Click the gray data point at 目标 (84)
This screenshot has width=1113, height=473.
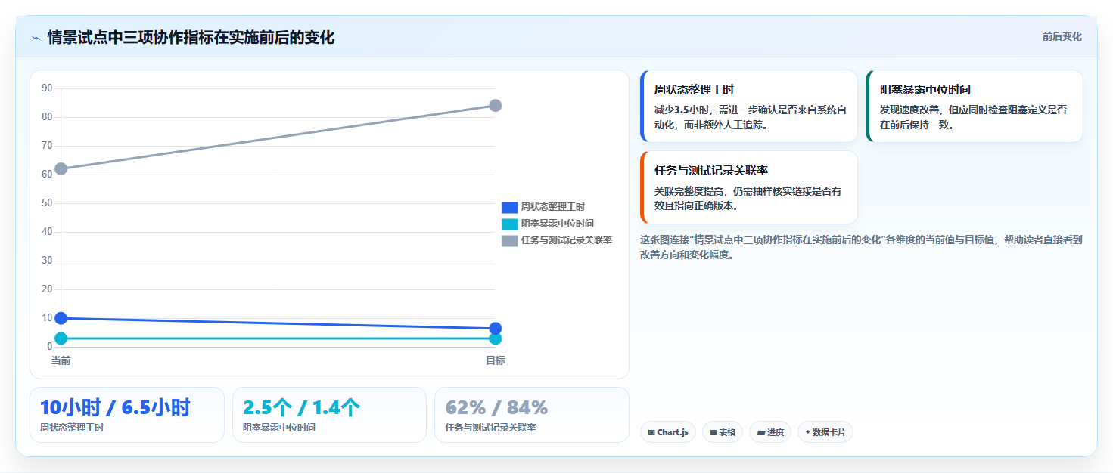(496, 106)
